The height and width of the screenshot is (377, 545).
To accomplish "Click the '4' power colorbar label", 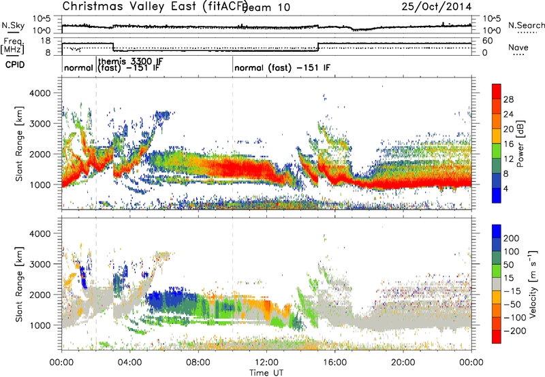I will pyautogui.click(x=505, y=189).
